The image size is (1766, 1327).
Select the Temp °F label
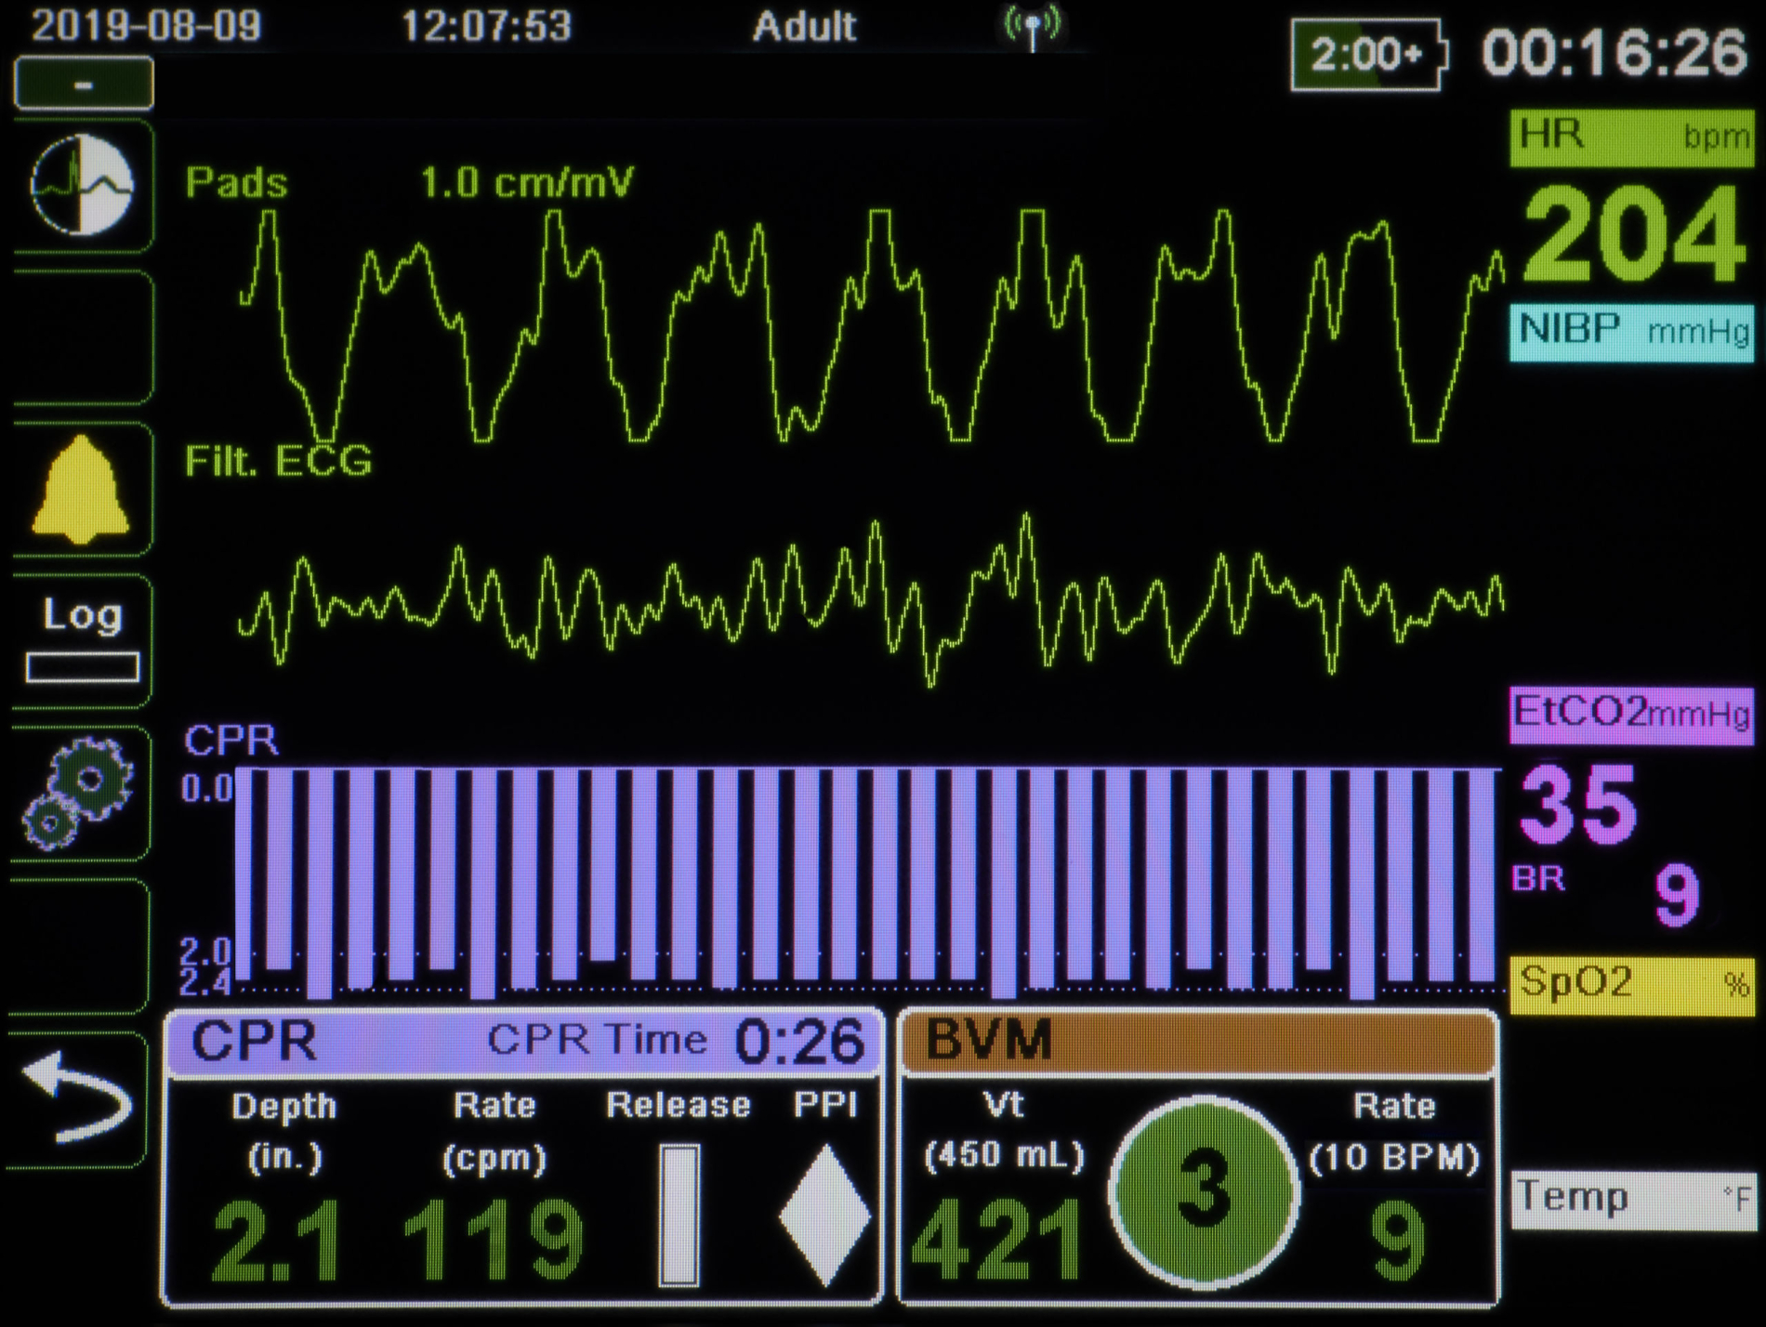tap(1631, 1199)
